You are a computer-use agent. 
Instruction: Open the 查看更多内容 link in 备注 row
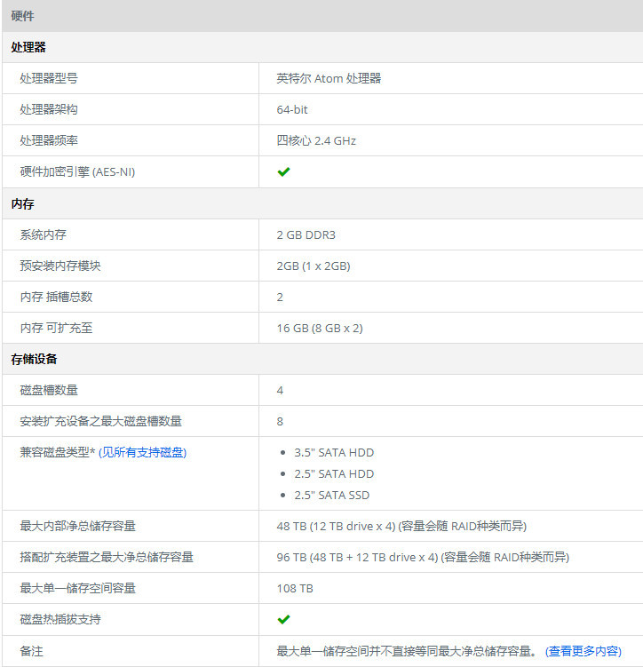[x=583, y=651]
